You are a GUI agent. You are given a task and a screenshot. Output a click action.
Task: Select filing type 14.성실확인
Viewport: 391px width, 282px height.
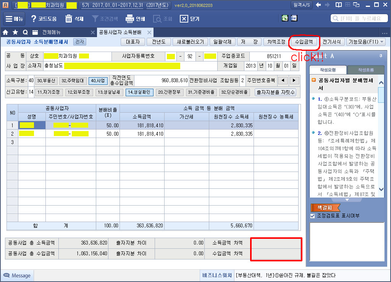click(139, 92)
